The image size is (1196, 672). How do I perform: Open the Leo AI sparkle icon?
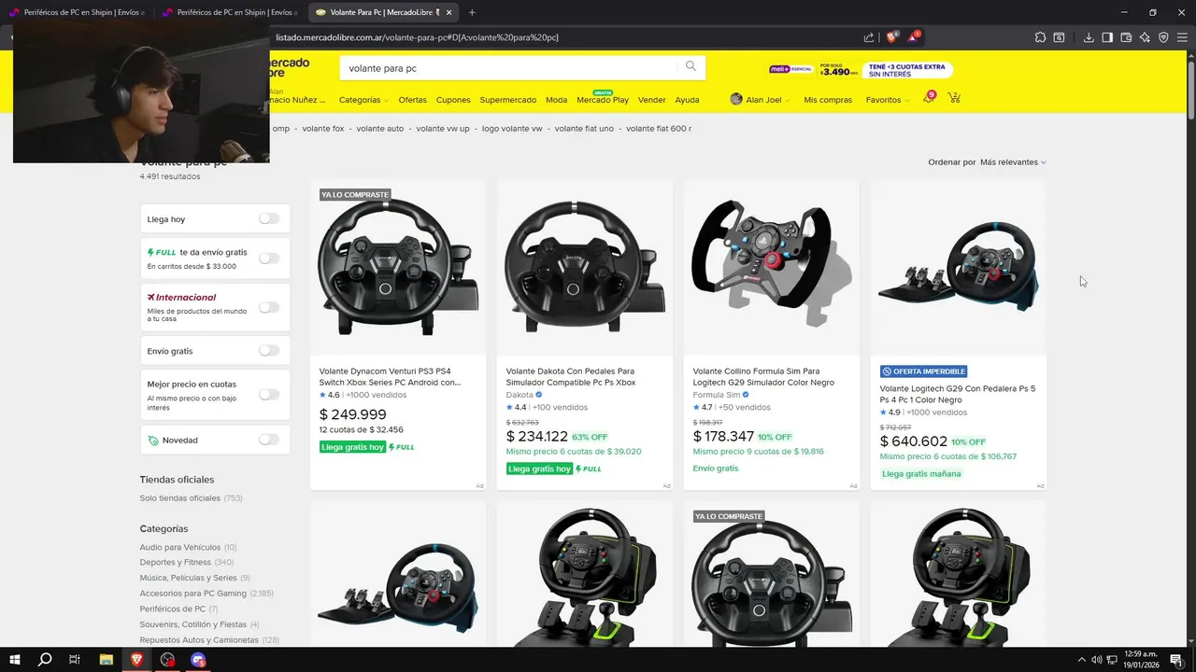pos(1145,37)
